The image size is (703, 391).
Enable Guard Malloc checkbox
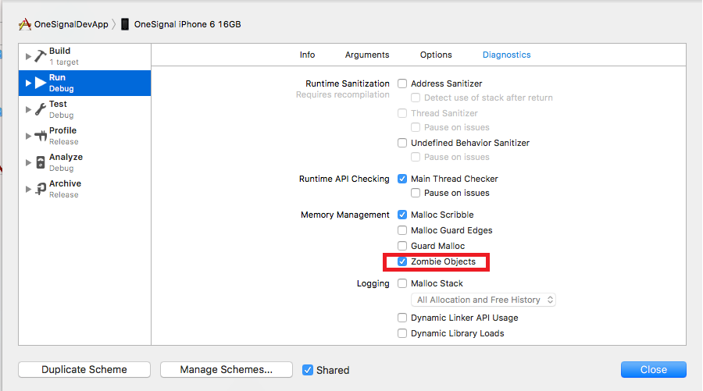402,246
